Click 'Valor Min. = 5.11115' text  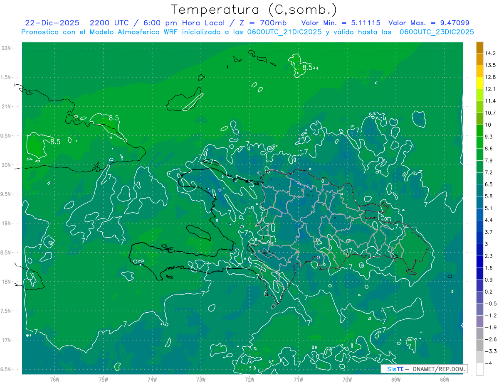[x=341, y=23]
